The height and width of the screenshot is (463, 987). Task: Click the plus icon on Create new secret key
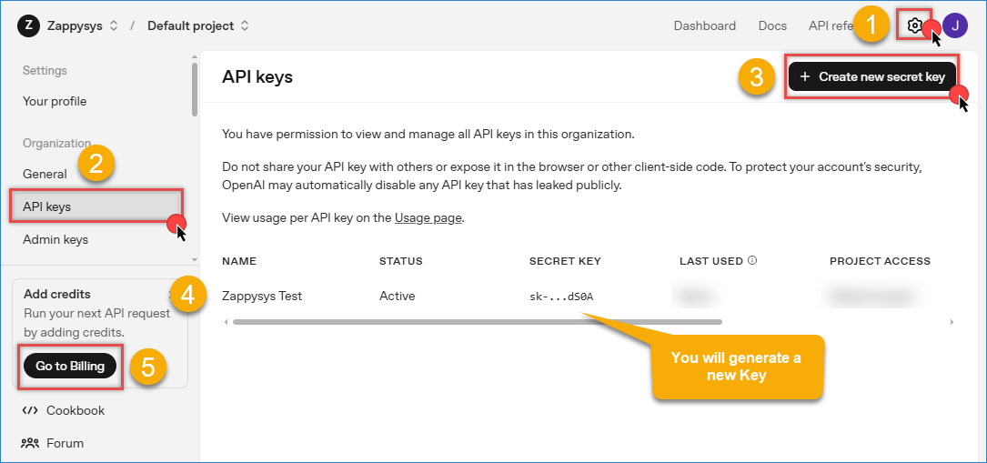(x=805, y=77)
